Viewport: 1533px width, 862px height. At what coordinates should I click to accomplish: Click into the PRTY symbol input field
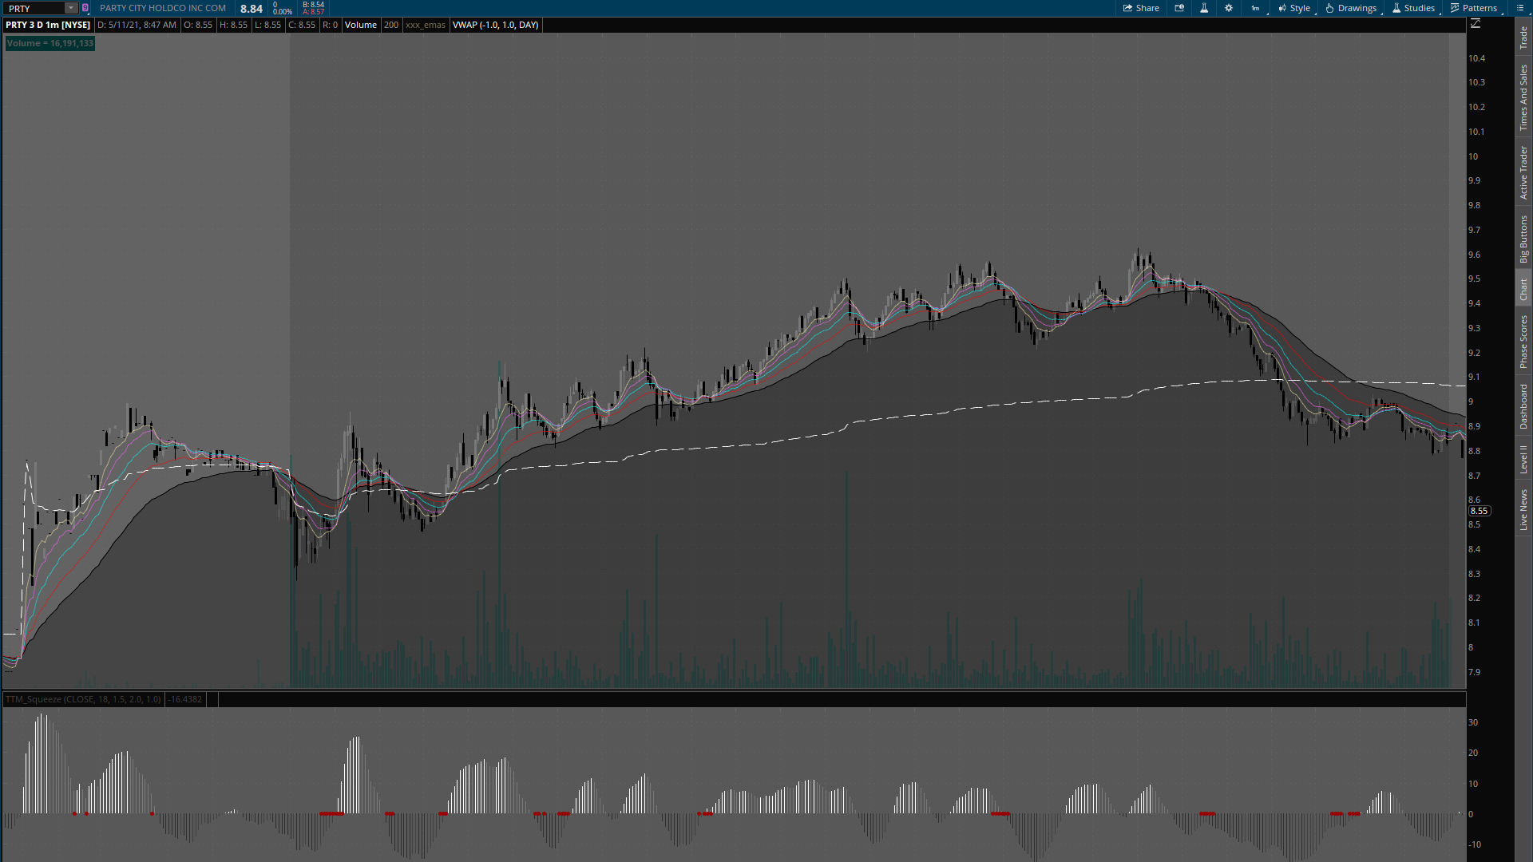[x=34, y=8]
